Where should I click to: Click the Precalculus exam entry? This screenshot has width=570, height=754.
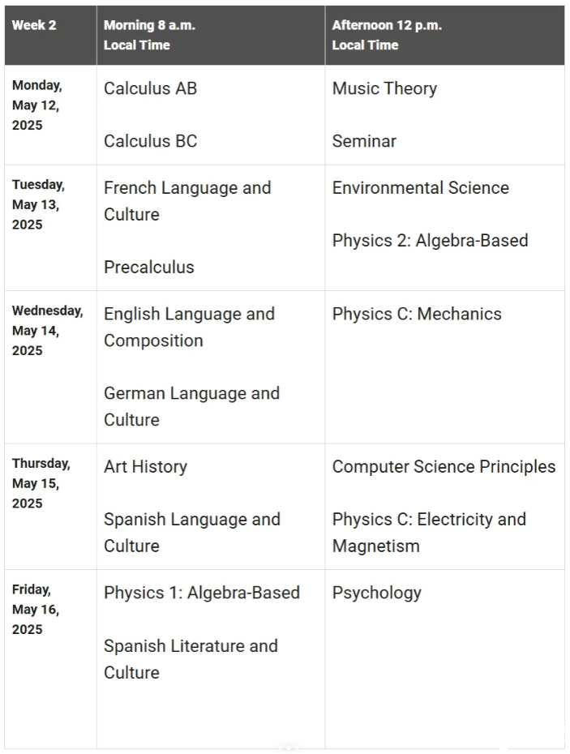149,267
